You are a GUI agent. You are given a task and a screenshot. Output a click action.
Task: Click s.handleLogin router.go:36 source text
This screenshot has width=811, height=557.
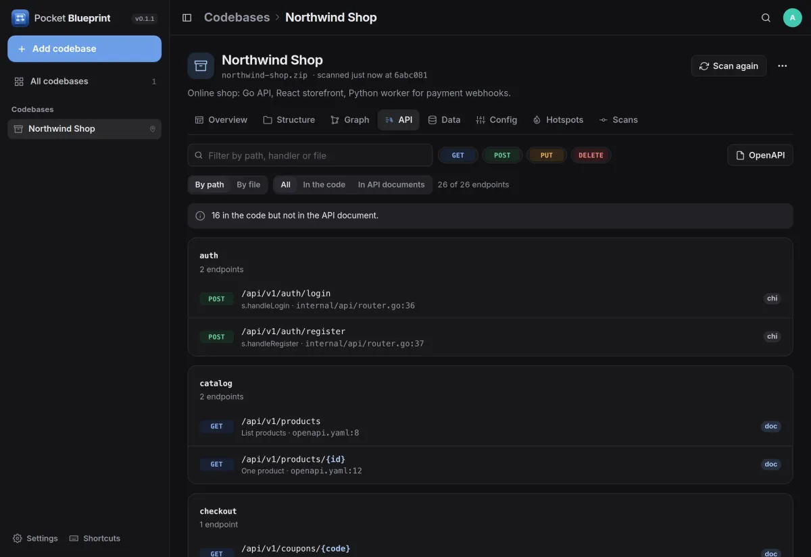[x=328, y=306]
